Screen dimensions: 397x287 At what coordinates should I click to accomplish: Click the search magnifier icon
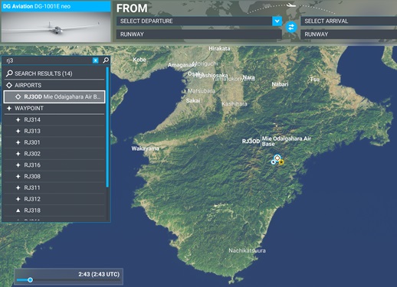[106, 60]
